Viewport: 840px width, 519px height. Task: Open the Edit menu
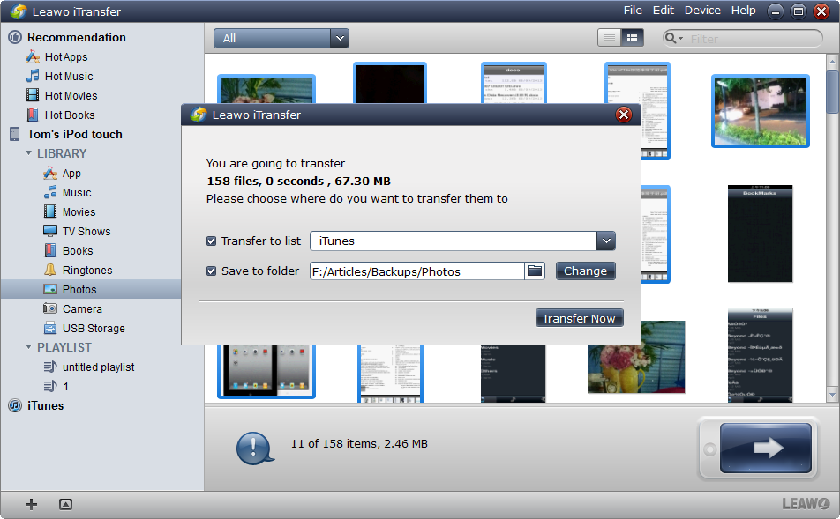pos(664,11)
